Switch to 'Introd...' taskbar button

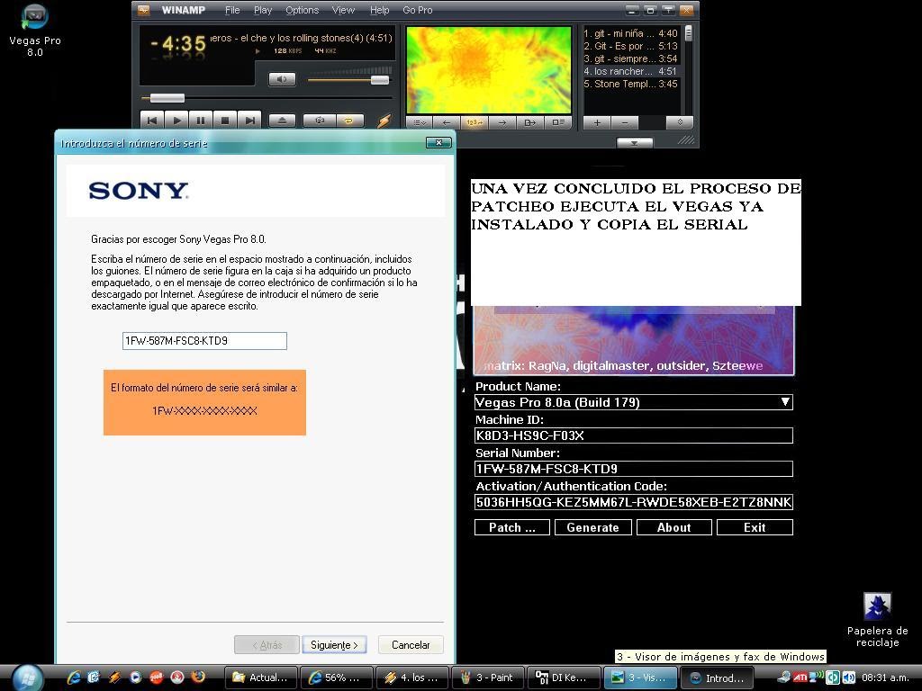[x=716, y=678]
